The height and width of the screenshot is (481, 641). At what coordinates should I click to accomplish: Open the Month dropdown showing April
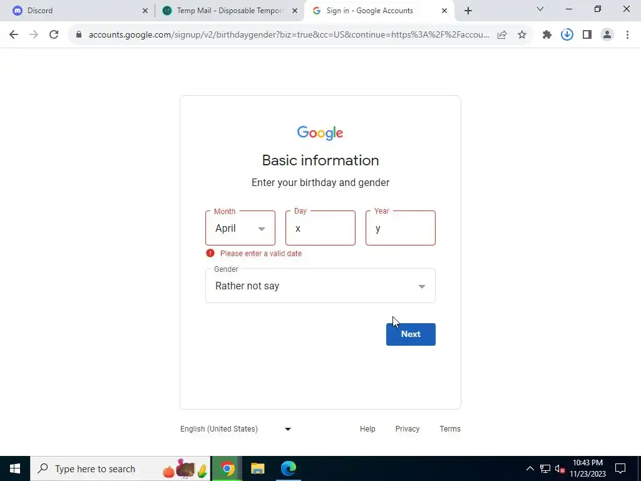click(240, 228)
